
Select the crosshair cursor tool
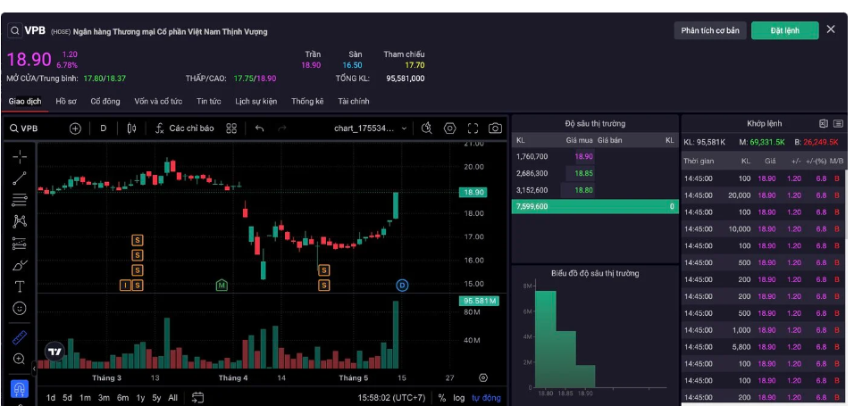[x=20, y=157]
